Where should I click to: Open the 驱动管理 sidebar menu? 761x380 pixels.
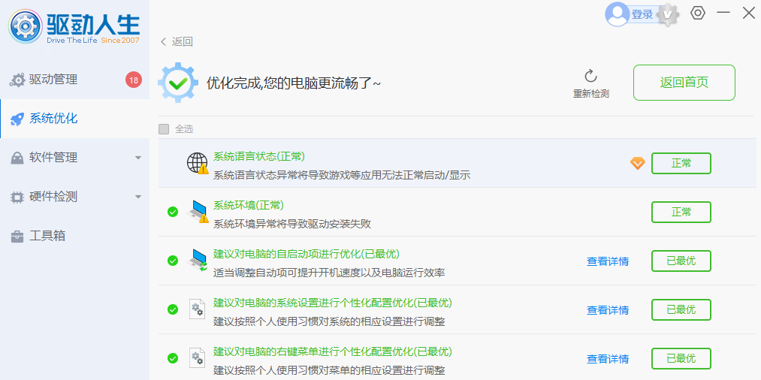(x=53, y=80)
